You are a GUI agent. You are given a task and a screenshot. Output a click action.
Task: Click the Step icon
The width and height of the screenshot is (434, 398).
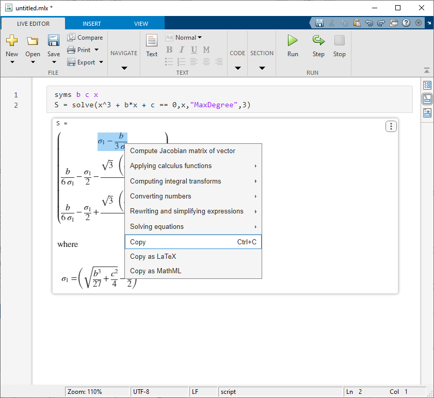tap(318, 41)
